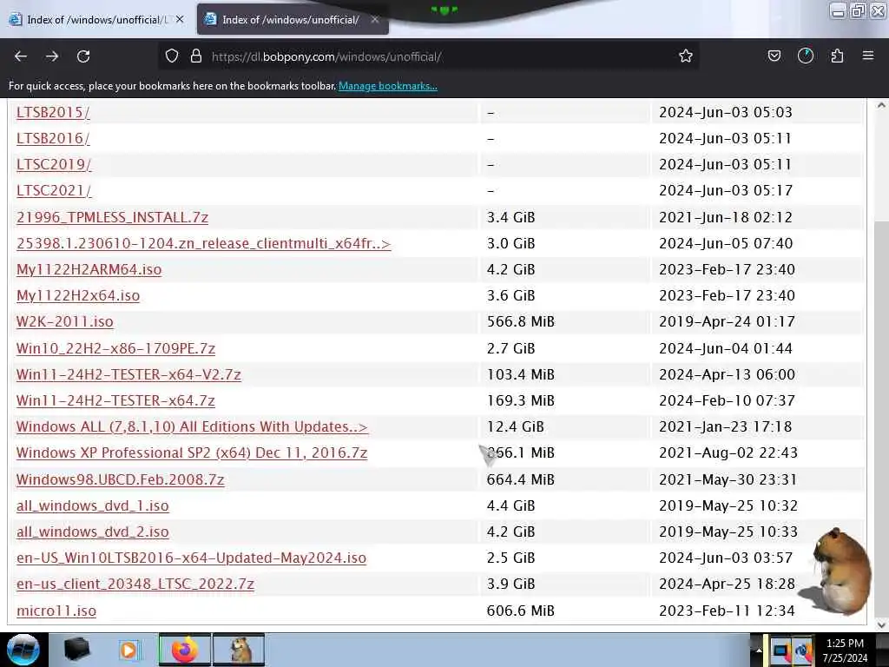Click the network icon in system tray

[802, 650]
